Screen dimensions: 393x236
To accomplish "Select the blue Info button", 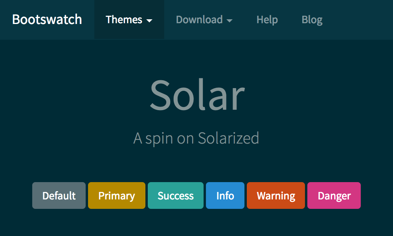I will pyautogui.click(x=225, y=195).
